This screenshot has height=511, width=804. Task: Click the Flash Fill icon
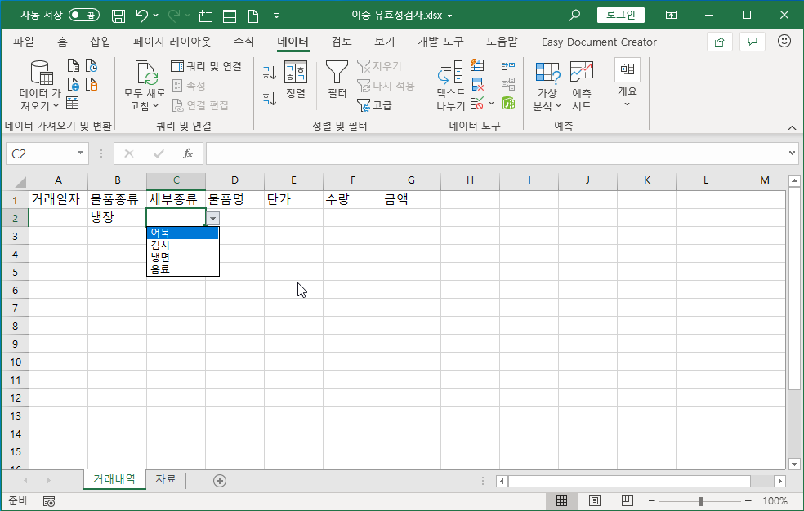coord(477,65)
